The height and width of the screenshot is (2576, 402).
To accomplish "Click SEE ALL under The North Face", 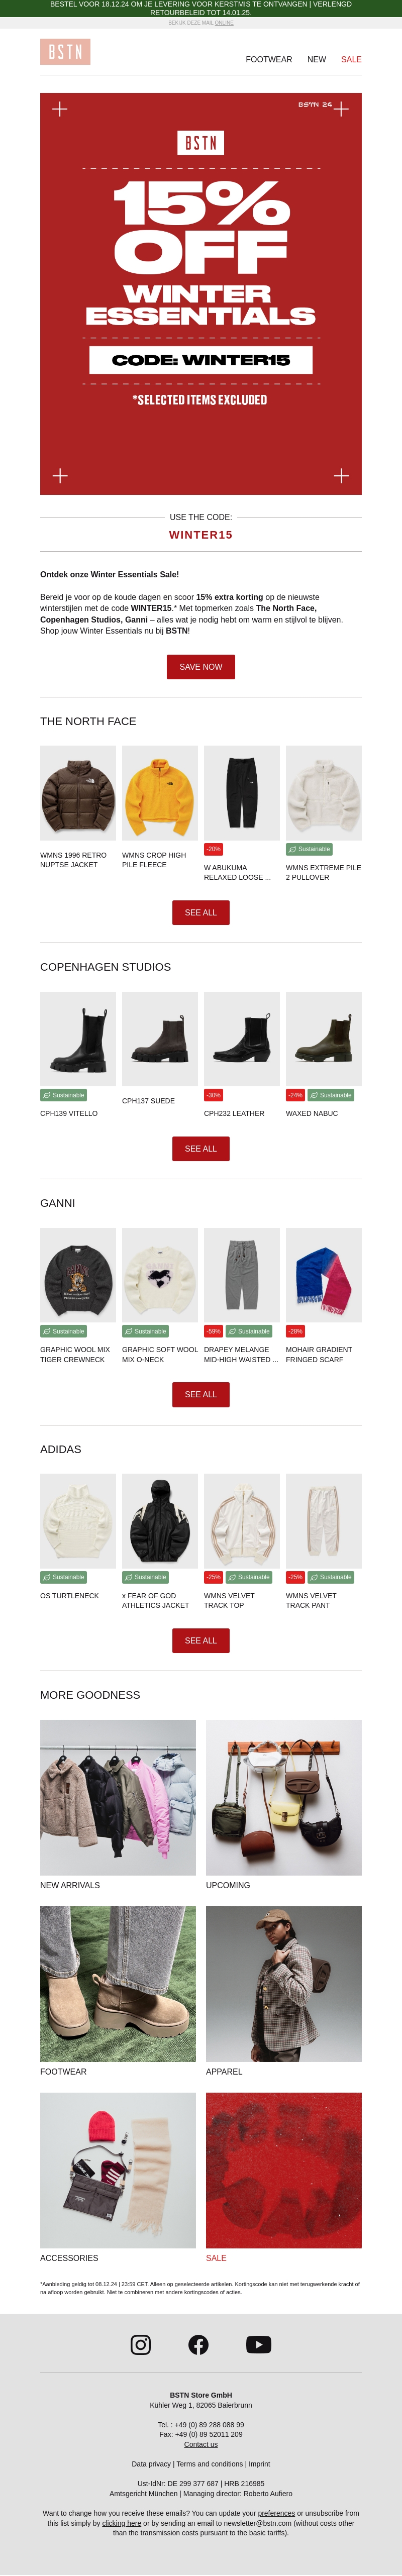I will click(201, 912).
